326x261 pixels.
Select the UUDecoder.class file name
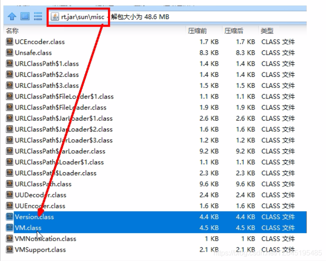[x=41, y=195]
